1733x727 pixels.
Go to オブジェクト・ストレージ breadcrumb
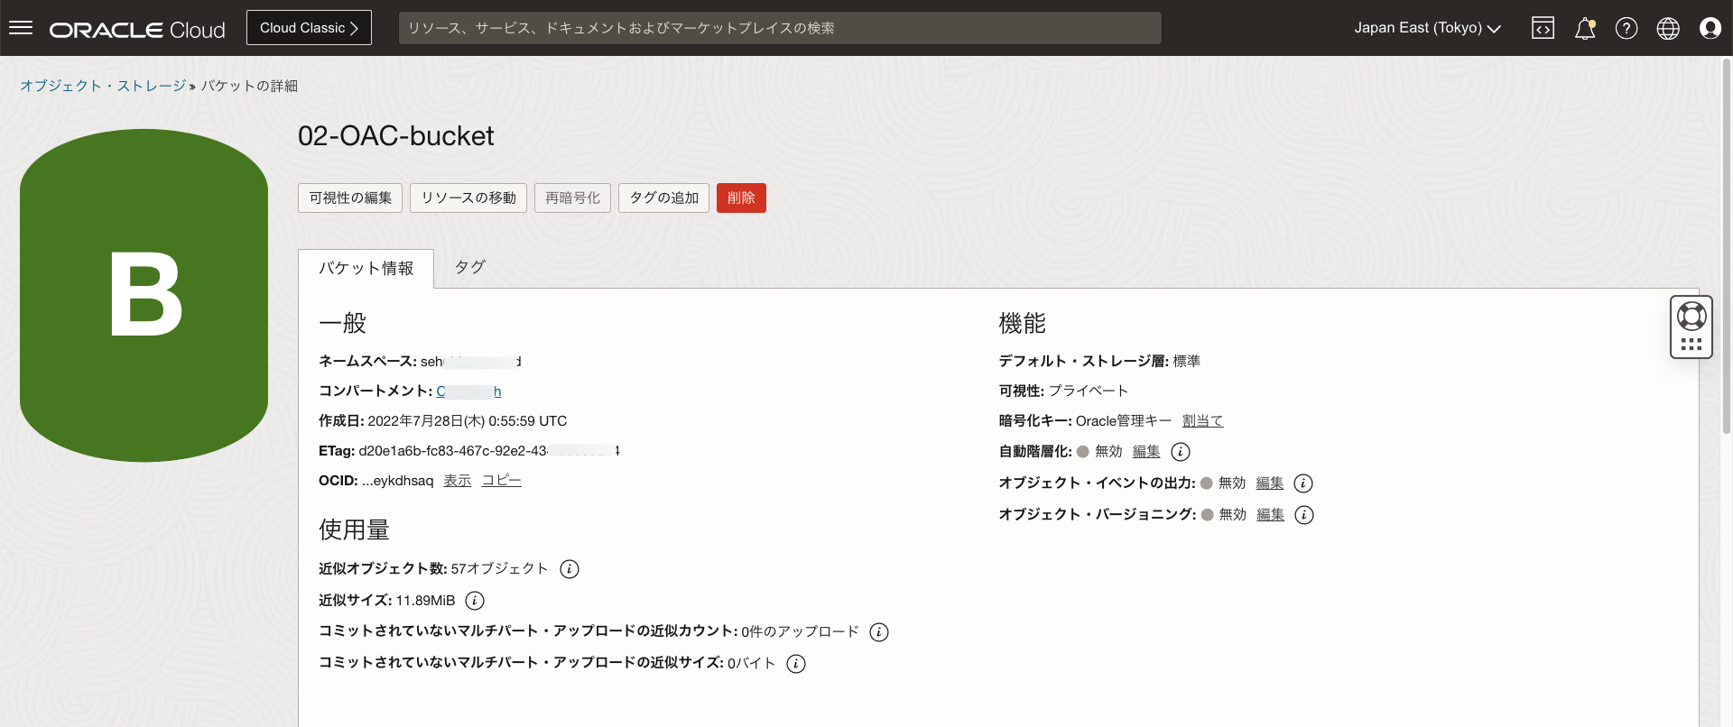tap(103, 86)
